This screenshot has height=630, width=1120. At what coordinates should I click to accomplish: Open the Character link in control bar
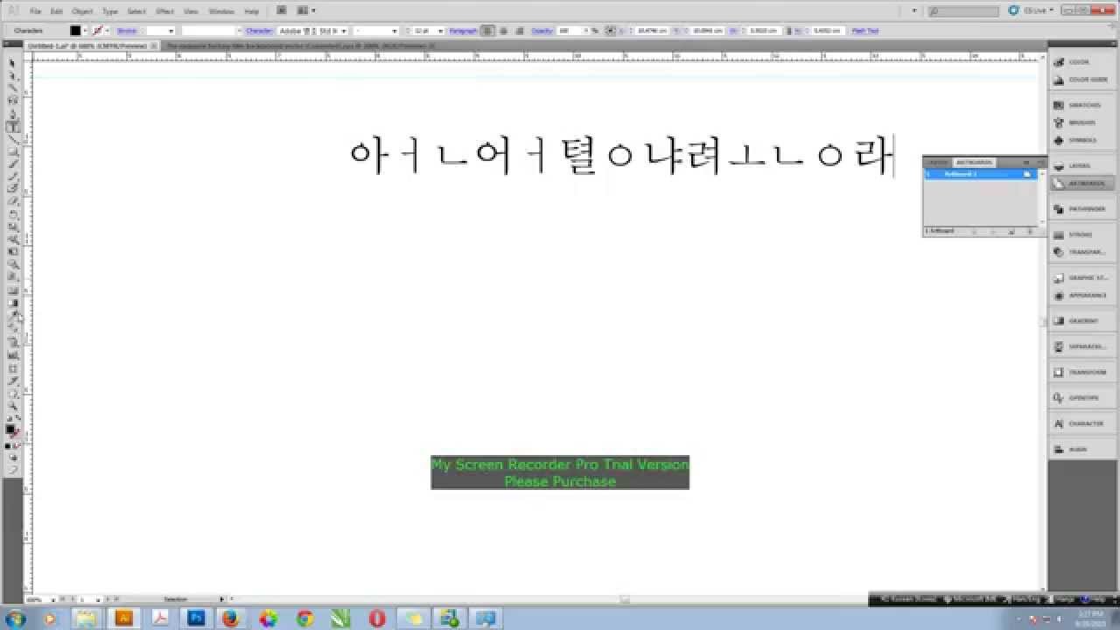259,31
